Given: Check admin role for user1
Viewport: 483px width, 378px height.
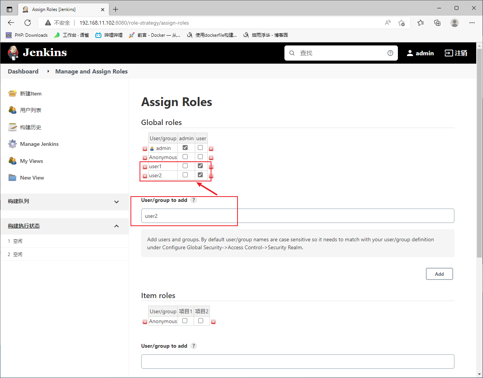Looking at the screenshot, I should pos(185,166).
